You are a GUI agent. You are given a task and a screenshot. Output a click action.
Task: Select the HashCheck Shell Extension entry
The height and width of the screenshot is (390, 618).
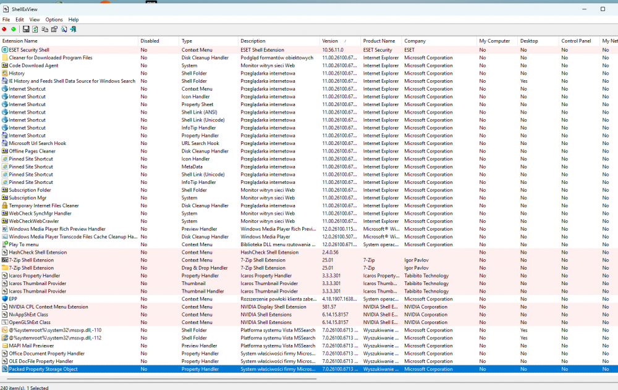38,252
